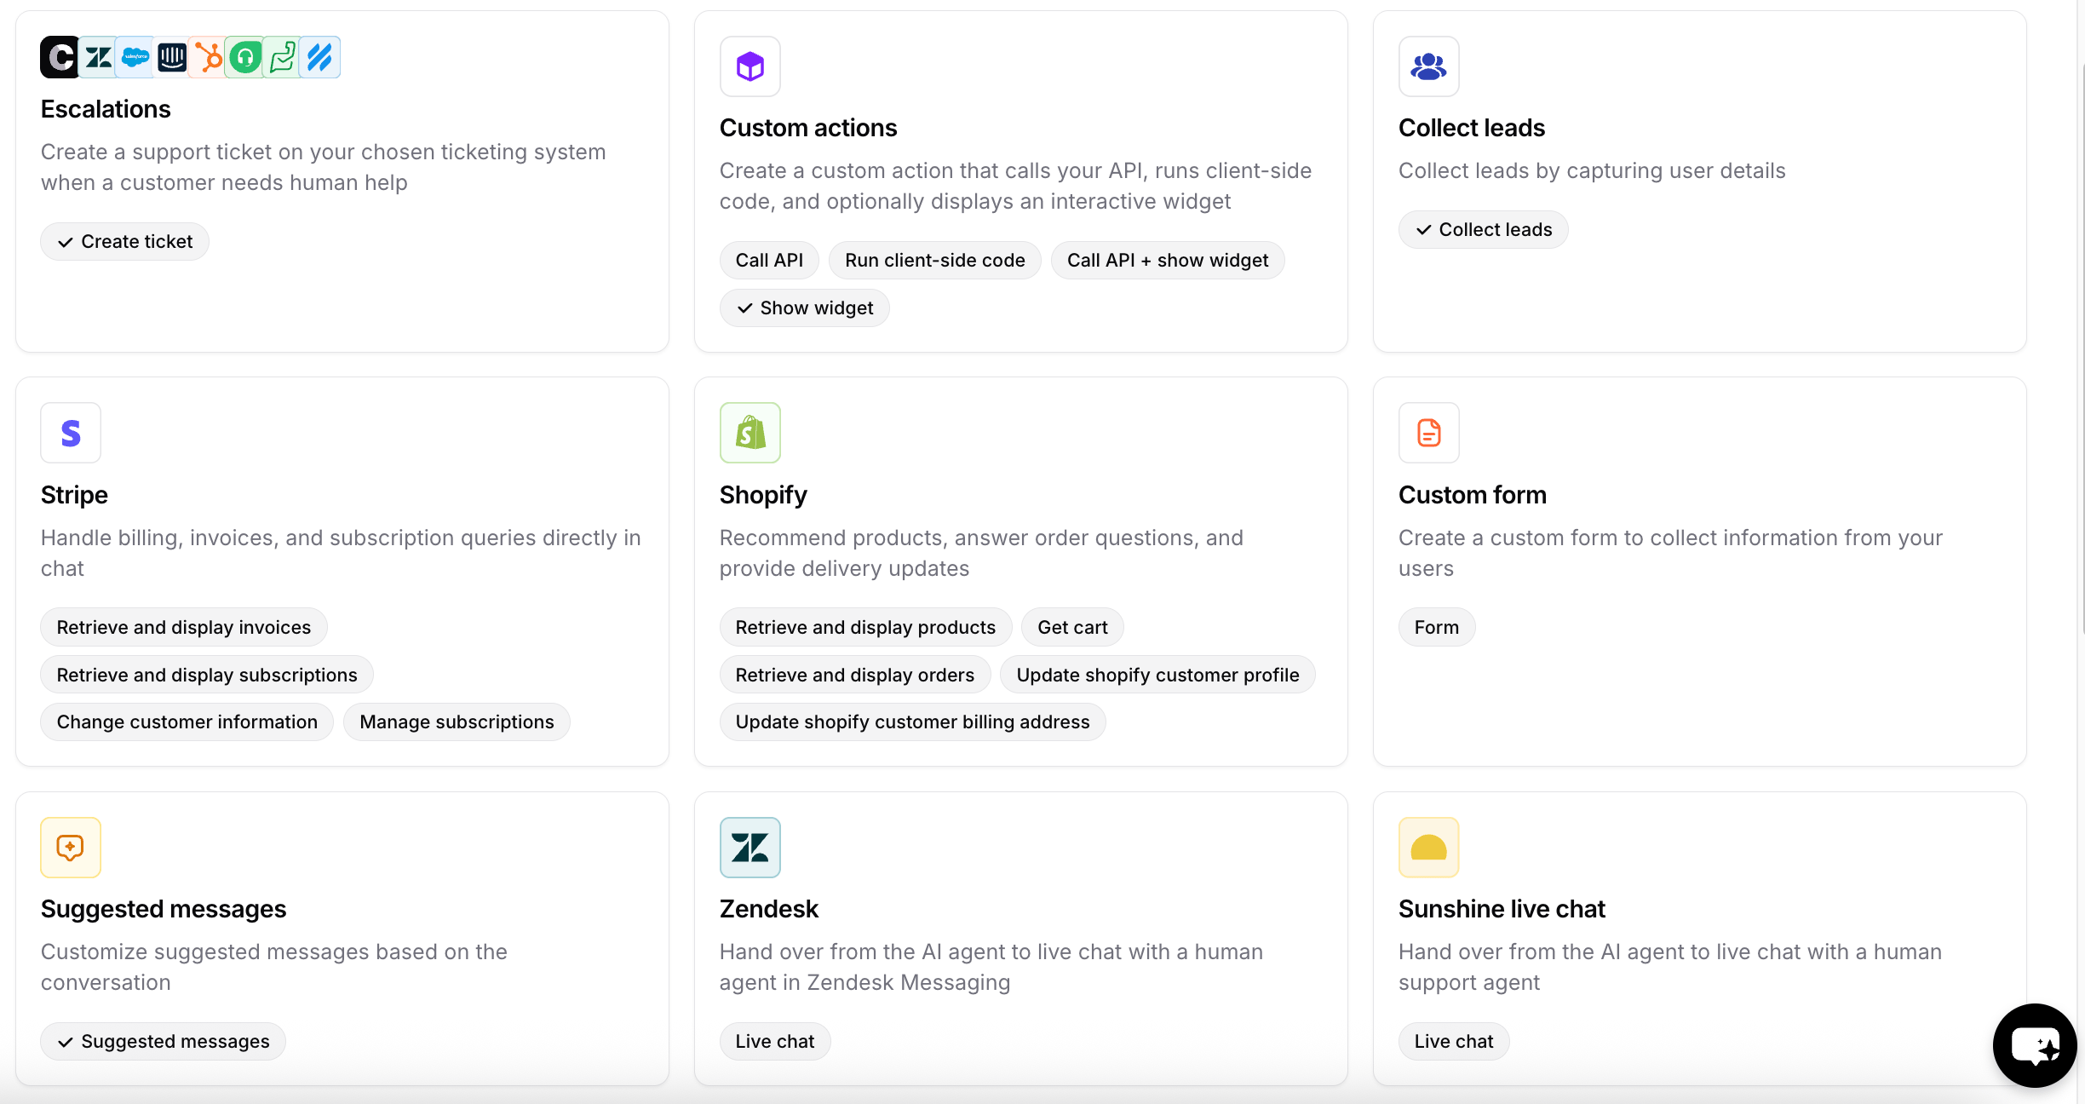2085x1104 pixels.
Task: Open the Sunshine live chat card title
Action: [1501, 909]
